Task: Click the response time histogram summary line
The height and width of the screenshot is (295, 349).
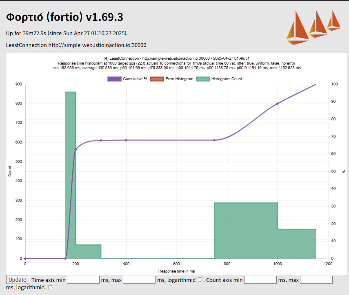Action: tap(176, 63)
